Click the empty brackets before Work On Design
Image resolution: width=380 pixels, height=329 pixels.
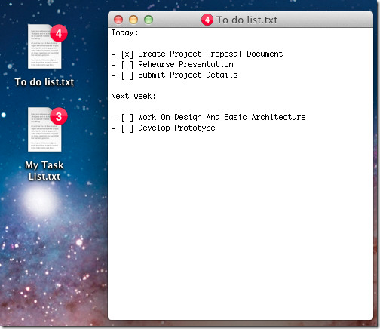[127, 118]
